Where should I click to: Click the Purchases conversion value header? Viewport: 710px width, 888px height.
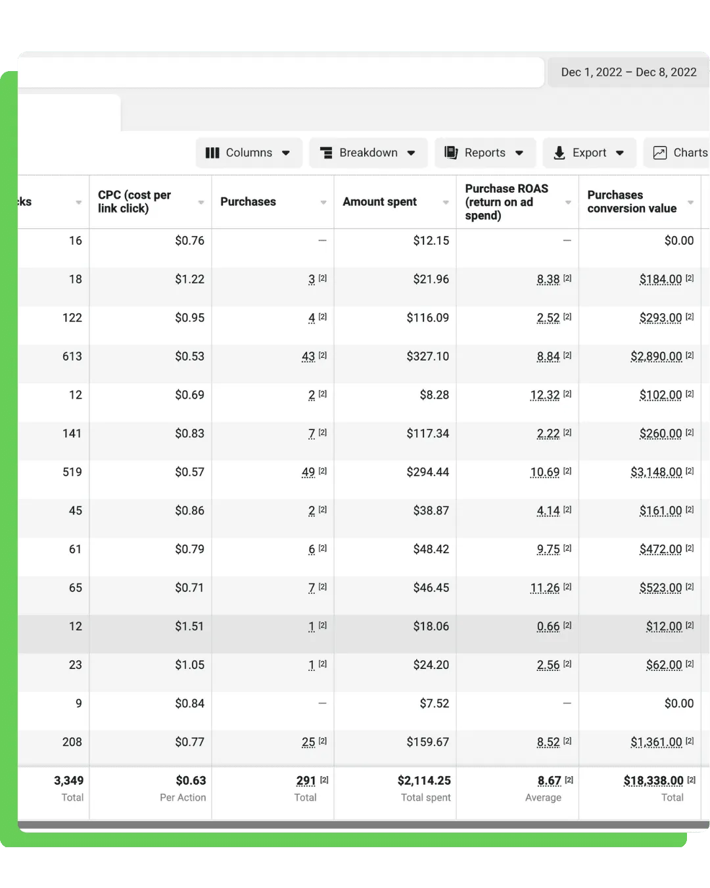[x=632, y=202]
